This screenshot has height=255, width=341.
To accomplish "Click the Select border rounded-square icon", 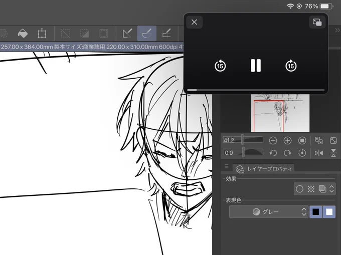I will pos(104,34).
